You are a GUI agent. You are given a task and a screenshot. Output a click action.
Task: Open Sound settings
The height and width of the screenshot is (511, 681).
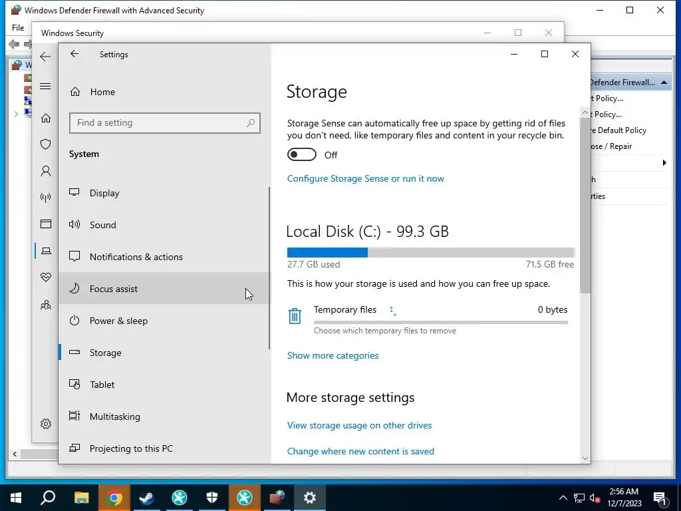164,225
